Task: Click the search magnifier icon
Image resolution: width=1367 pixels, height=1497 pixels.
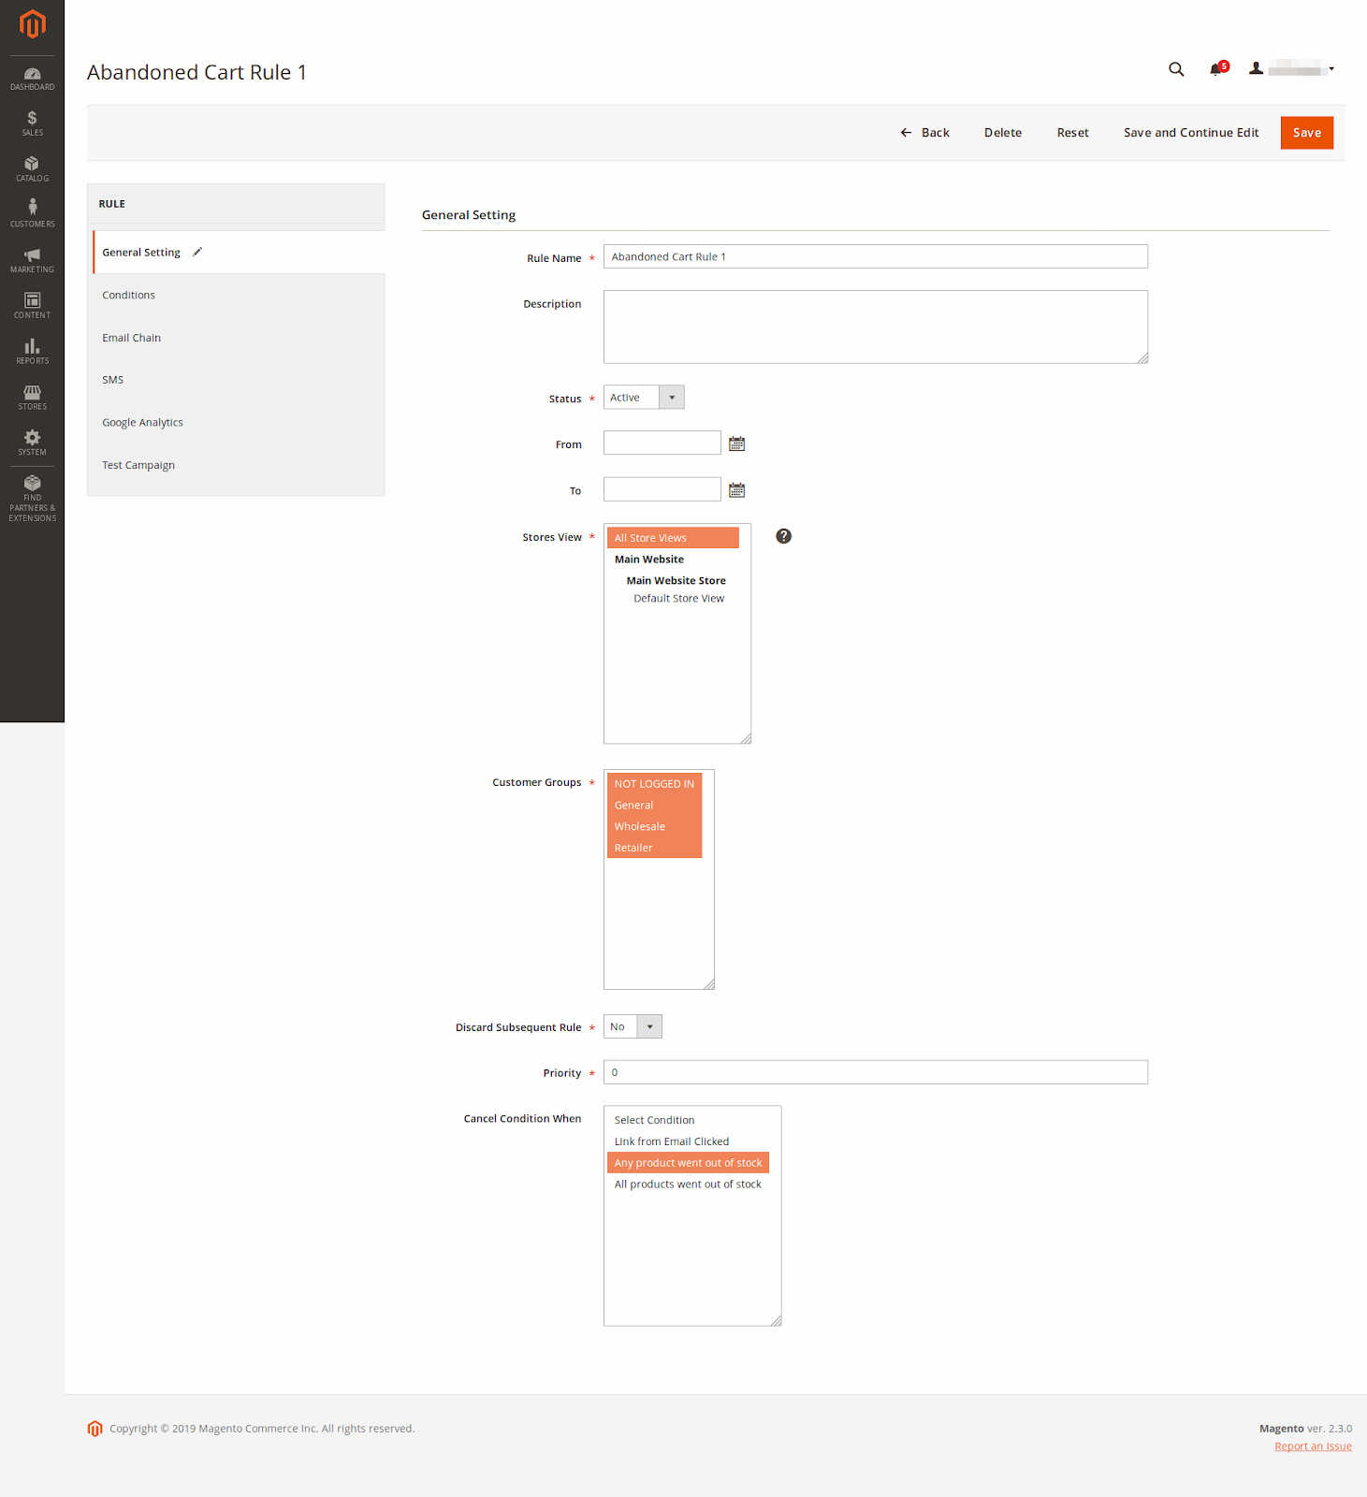Action: point(1176,69)
